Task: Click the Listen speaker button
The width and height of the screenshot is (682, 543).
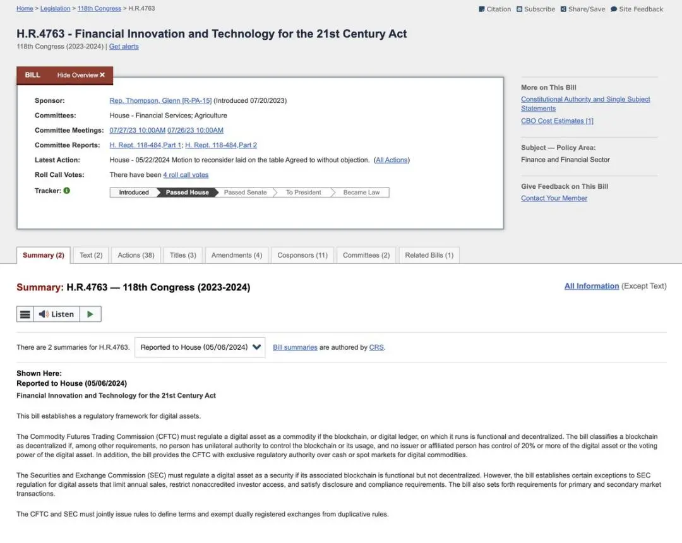Action: click(x=56, y=314)
